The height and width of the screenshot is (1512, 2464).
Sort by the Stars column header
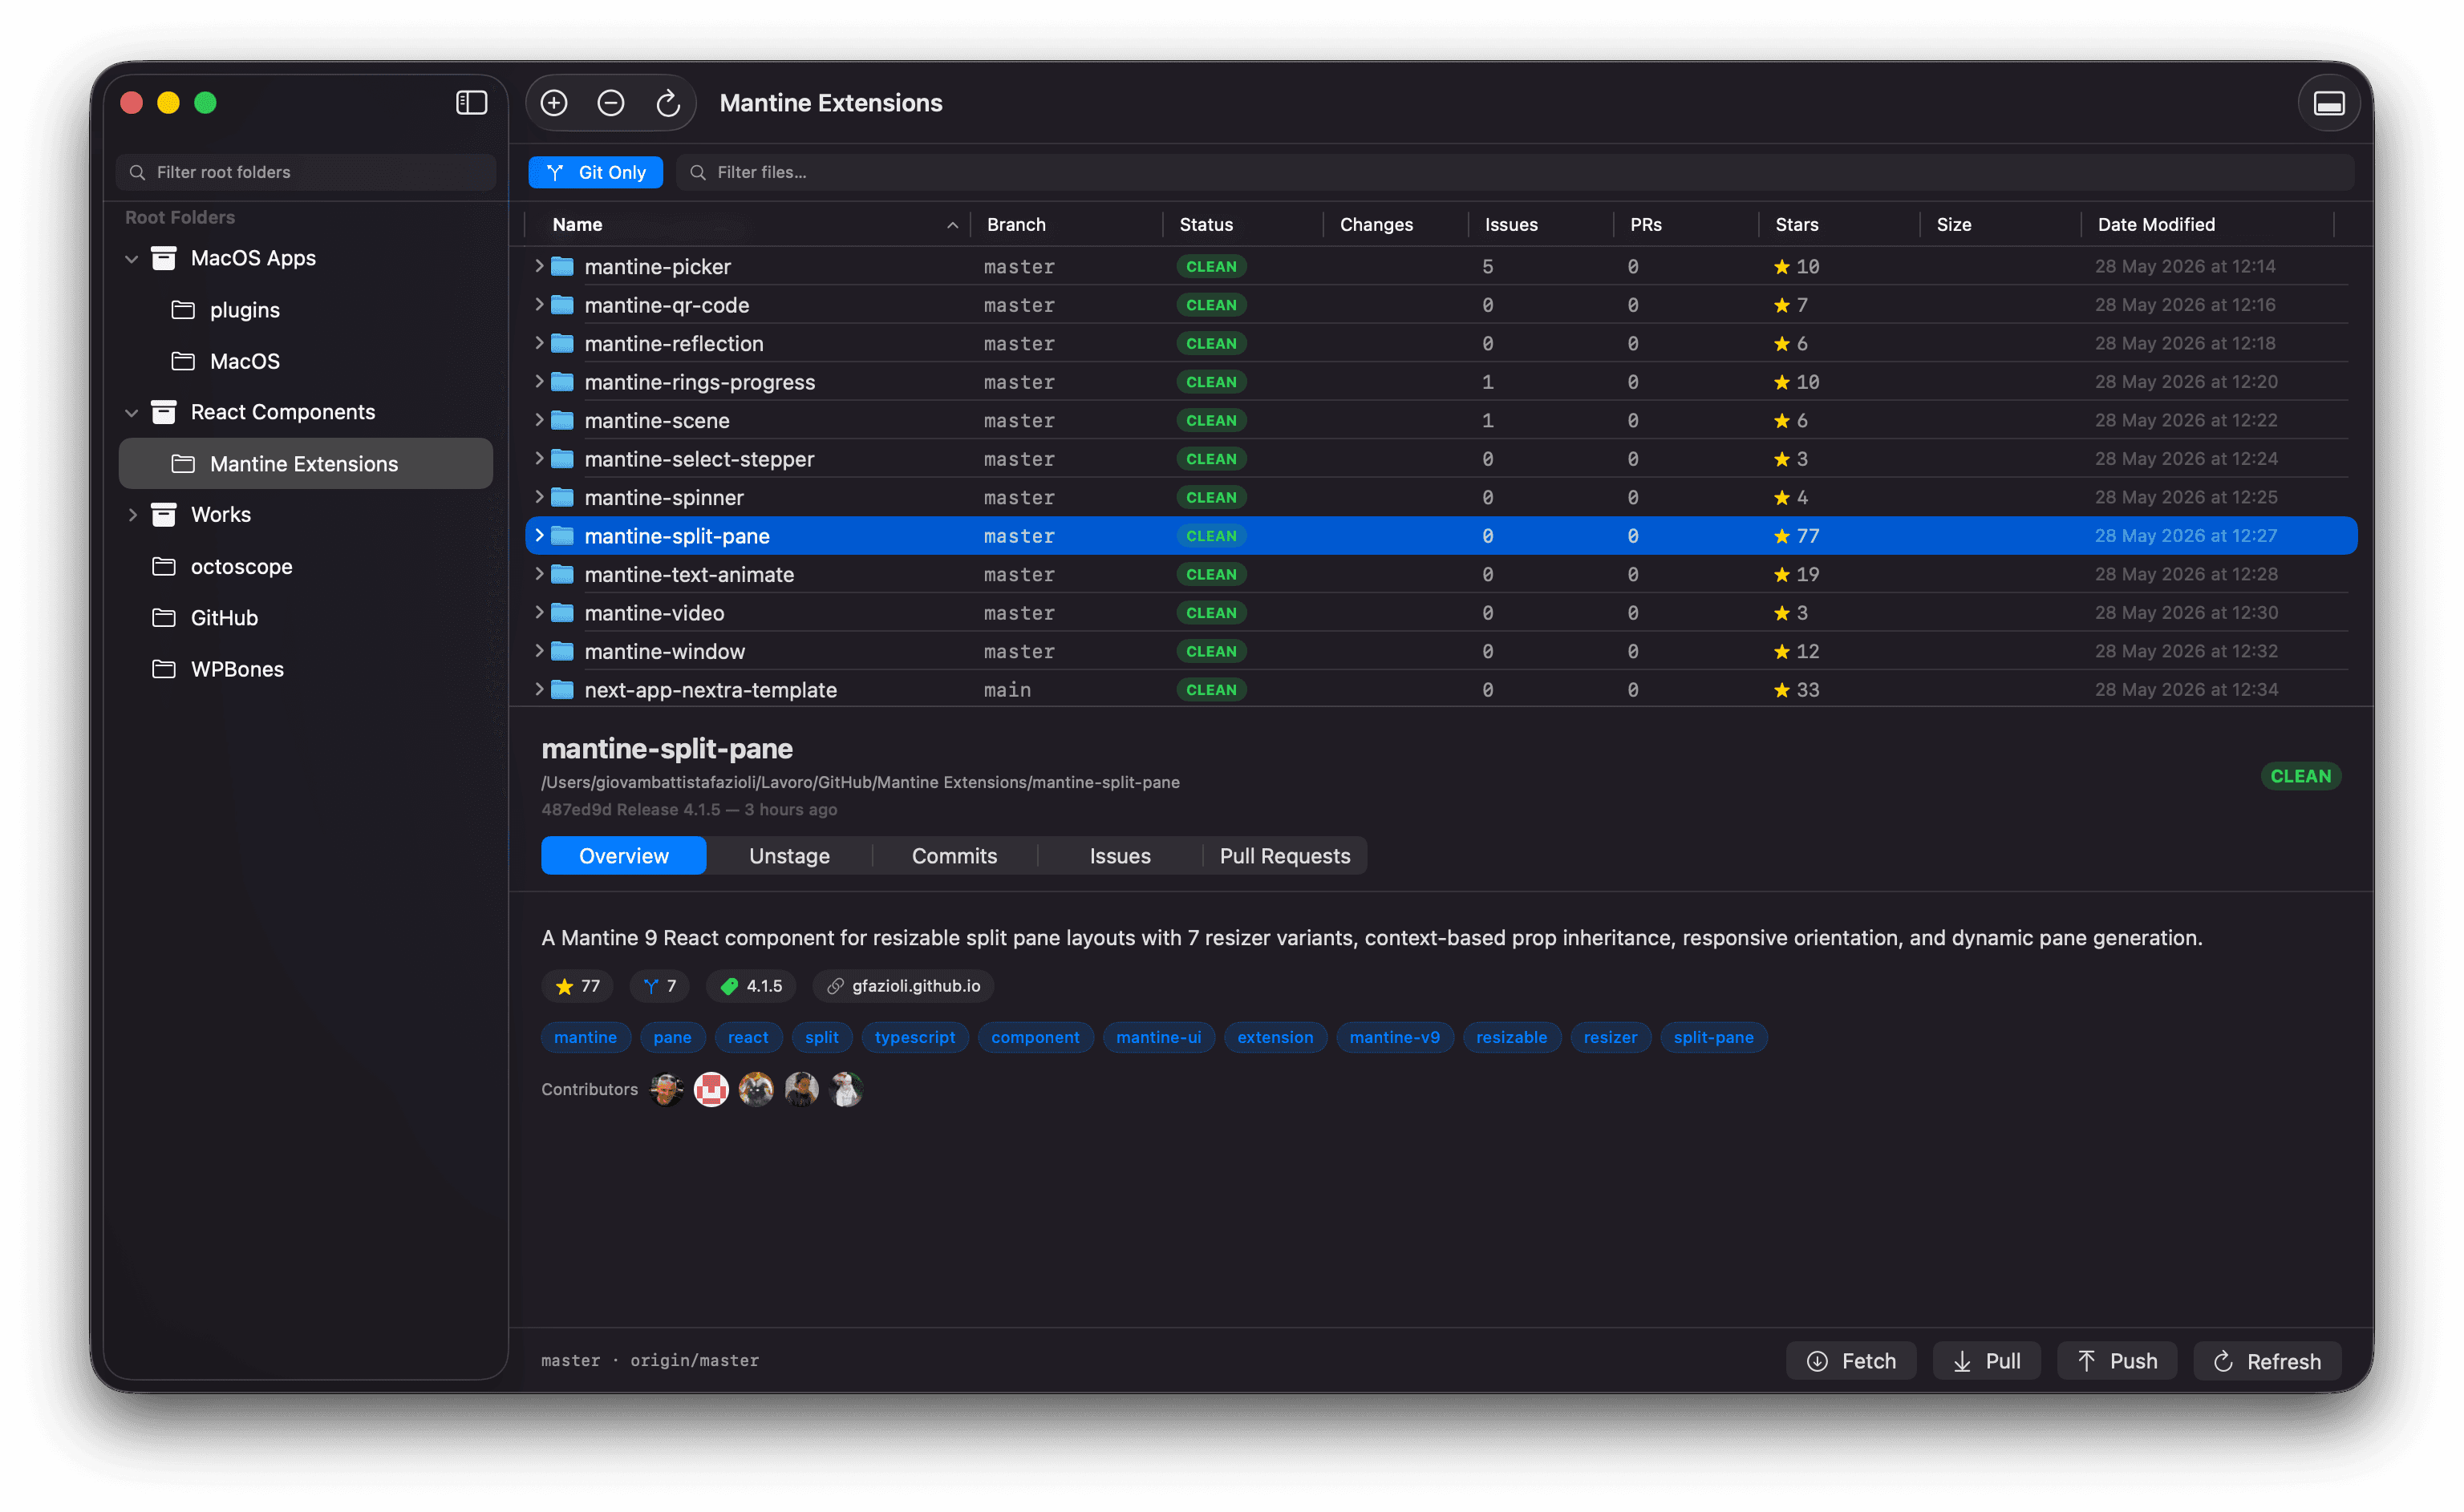tap(1796, 225)
